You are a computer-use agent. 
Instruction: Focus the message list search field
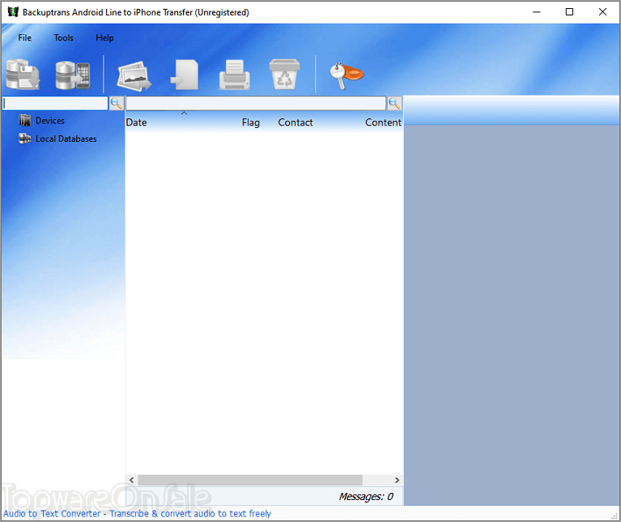tap(256, 104)
